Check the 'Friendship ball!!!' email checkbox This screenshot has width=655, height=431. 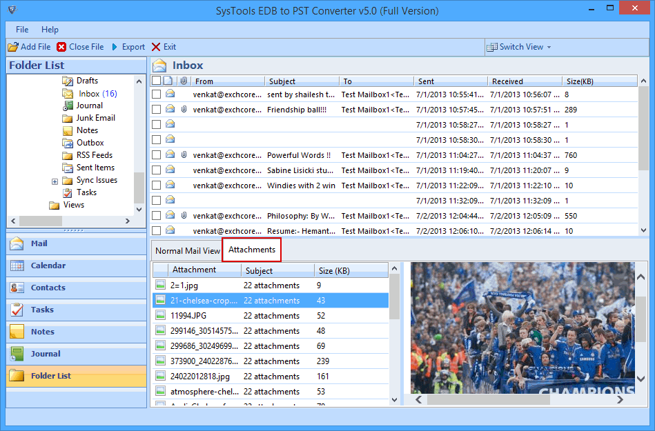(156, 110)
